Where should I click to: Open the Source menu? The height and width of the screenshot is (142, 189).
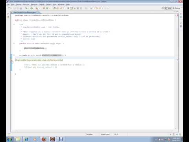click(x=19, y=4)
